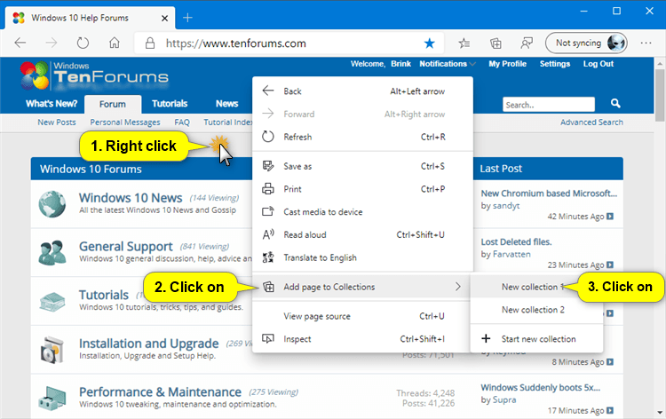Image resolution: width=666 pixels, height=419 pixels.
Task: Click the Performance & Maintenance forum icon
Action: pos(52,399)
